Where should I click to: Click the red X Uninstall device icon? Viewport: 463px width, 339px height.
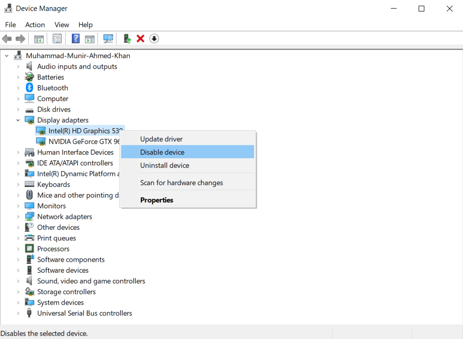coord(140,38)
